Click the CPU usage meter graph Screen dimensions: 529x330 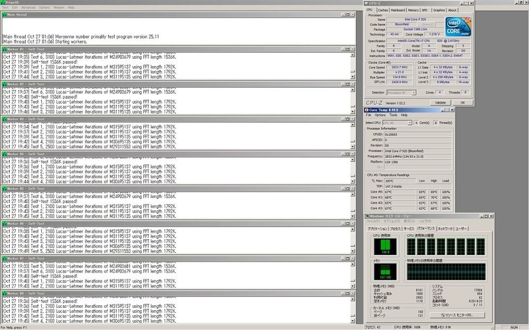[x=385, y=246]
